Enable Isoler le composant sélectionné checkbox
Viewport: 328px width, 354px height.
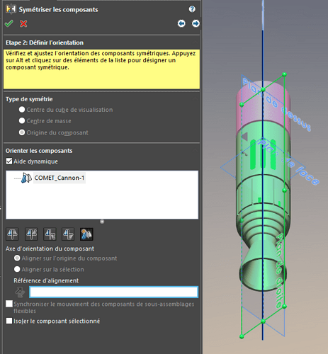click(x=9, y=321)
